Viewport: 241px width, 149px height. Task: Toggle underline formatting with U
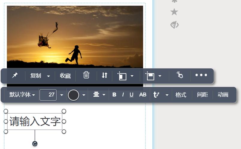[131, 95]
